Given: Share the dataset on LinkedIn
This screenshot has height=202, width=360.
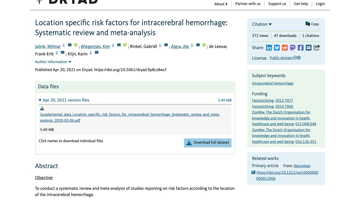Looking at the screenshot, I should coord(269,48).
